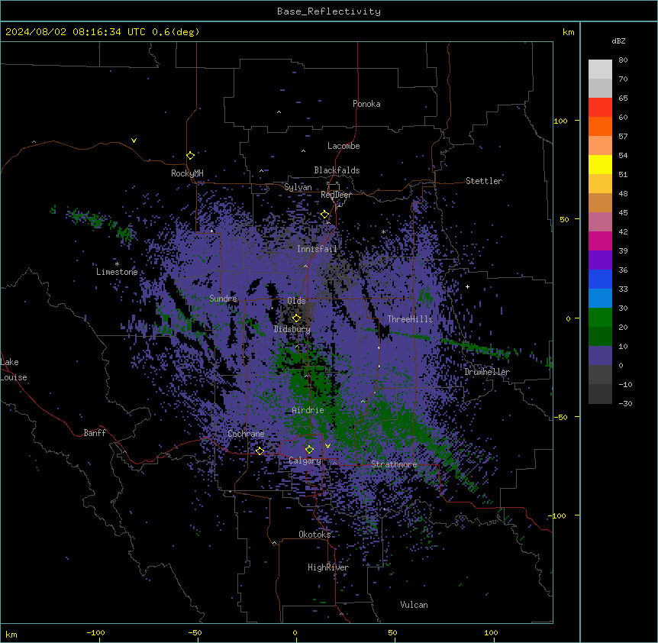
Task: Select the magenta swatch between 42 and 39 dBZ
Action: pyautogui.click(x=600, y=241)
